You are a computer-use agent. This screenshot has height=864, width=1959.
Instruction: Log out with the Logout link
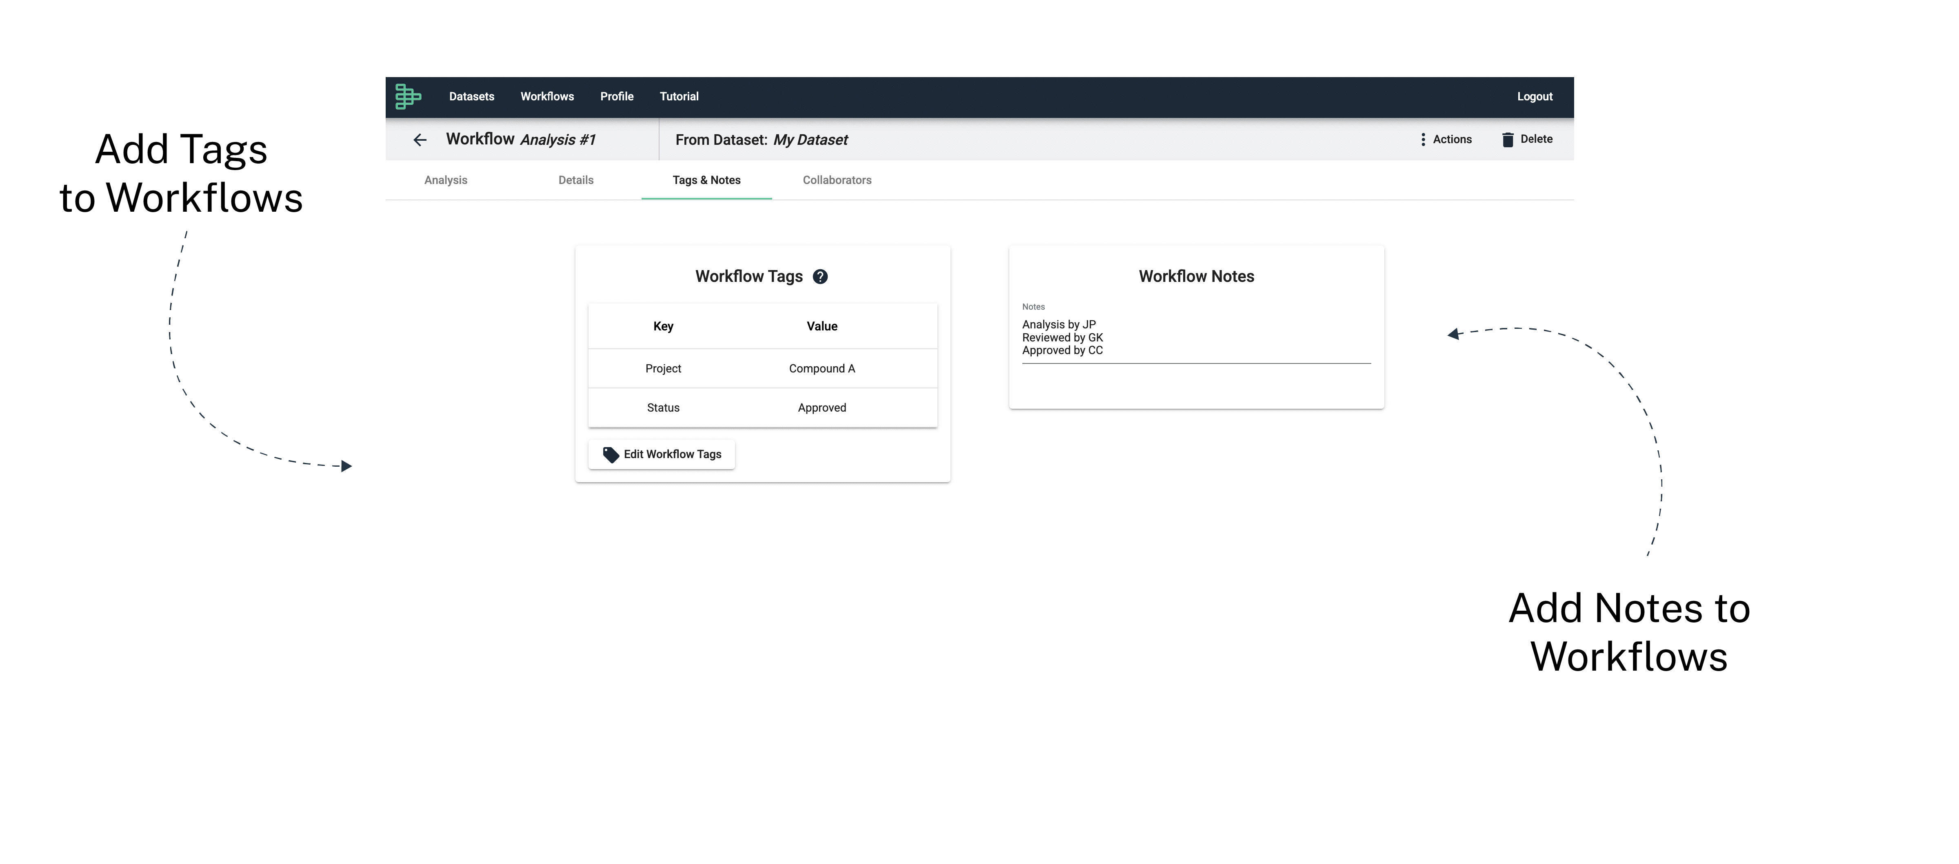pos(1535,97)
